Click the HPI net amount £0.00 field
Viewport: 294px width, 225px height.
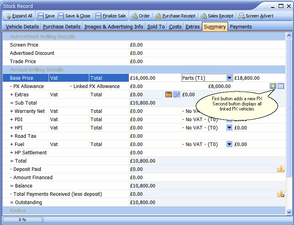155,128
